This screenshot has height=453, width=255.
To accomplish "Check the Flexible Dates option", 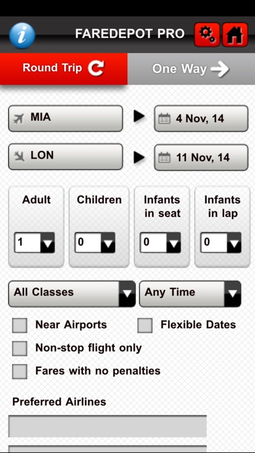I will click(145, 326).
